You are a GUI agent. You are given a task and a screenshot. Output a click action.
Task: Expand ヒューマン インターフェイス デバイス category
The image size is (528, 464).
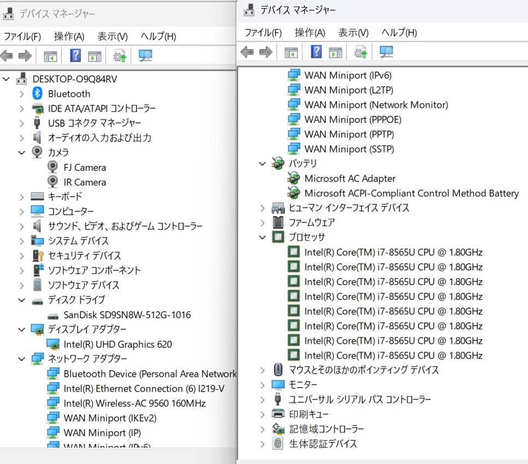[x=263, y=208]
